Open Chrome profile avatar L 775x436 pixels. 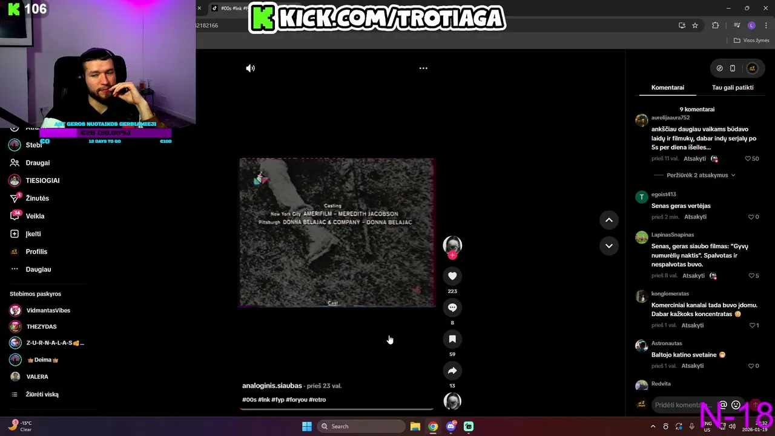click(x=751, y=25)
